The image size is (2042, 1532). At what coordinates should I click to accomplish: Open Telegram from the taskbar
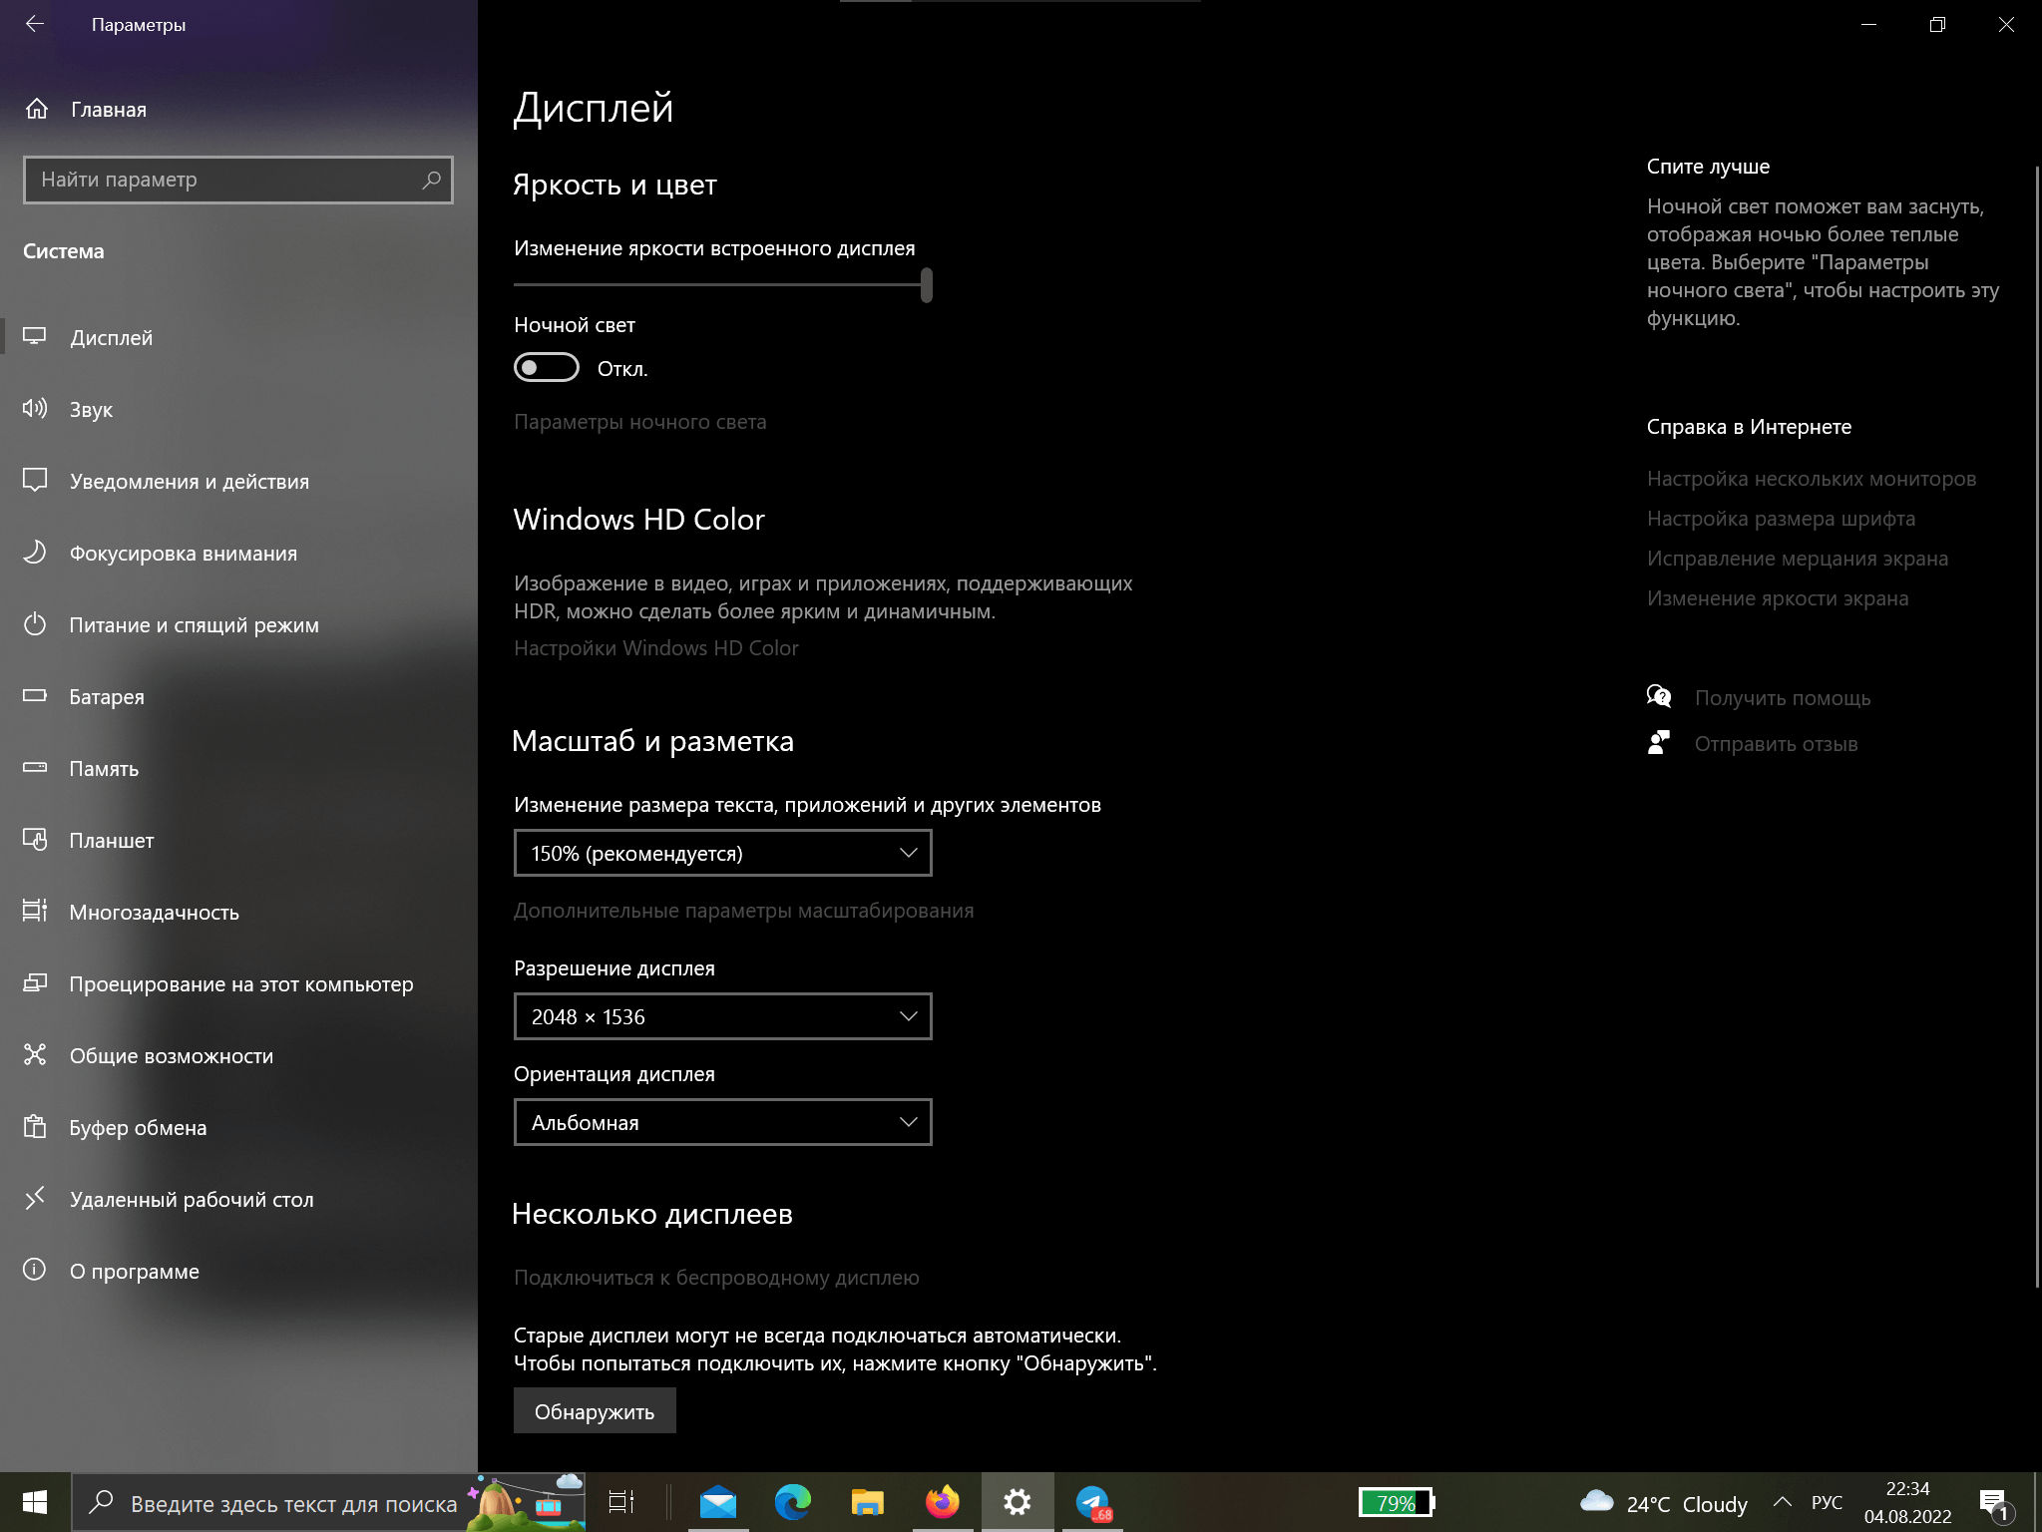(1092, 1503)
